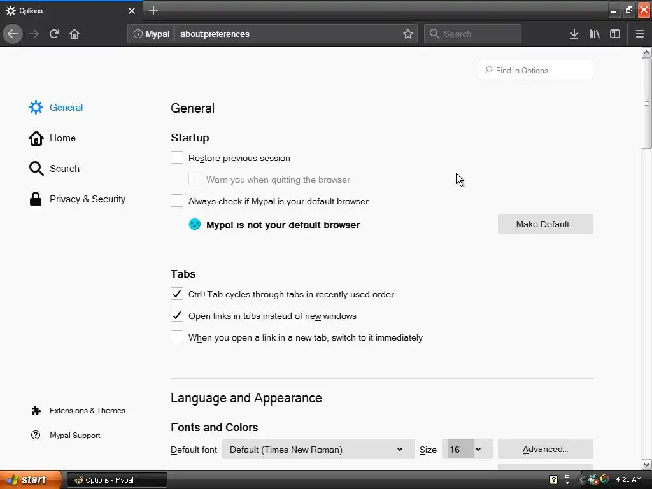Open Extensions & Themes

point(78,411)
